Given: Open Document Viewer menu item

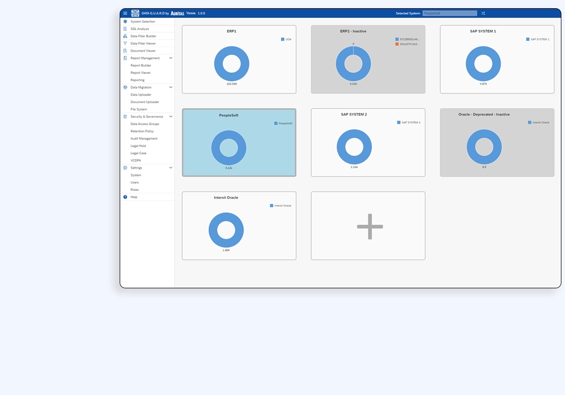Looking at the screenshot, I should tap(147, 51).
